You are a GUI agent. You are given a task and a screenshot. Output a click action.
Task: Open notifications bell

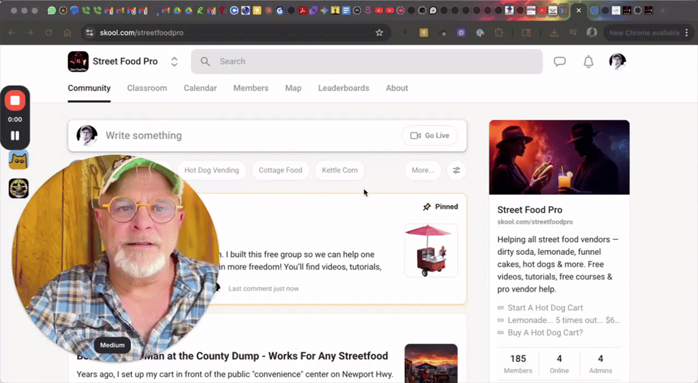click(588, 61)
